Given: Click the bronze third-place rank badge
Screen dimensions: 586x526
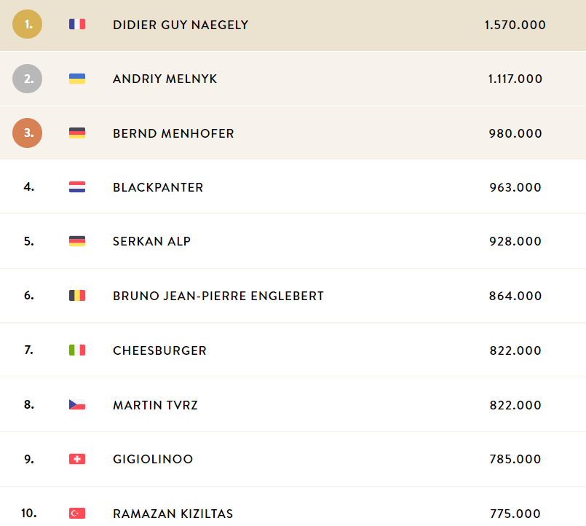Looking at the screenshot, I should tap(27, 133).
